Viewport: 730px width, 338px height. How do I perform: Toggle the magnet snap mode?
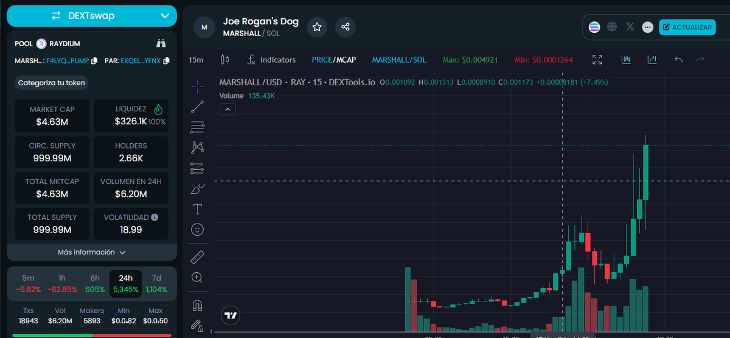[197, 305]
